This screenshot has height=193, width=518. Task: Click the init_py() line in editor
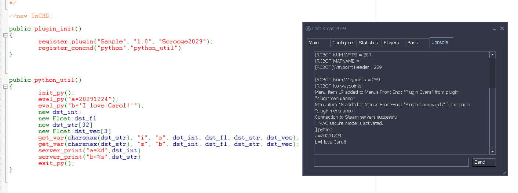56,93
